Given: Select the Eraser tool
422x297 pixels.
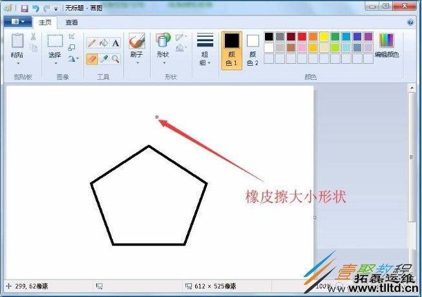Looking at the screenshot, I should [x=92, y=59].
